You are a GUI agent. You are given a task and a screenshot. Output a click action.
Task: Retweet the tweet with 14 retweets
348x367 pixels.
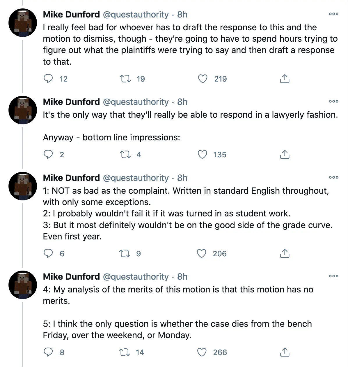click(125, 352)
